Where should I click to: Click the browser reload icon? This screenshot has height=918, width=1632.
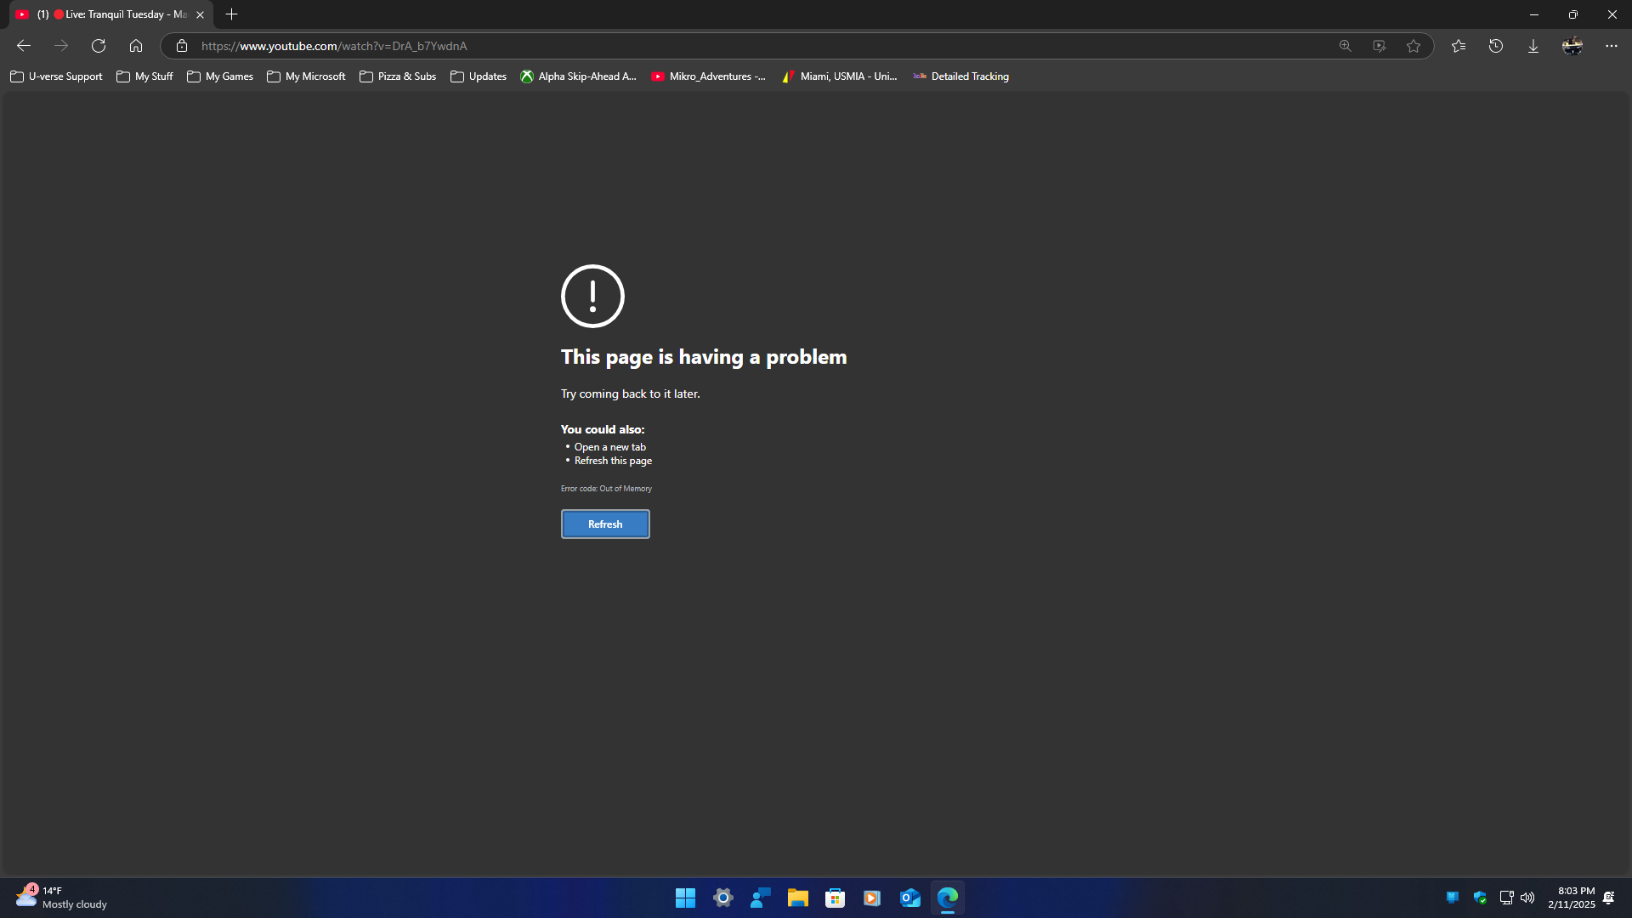coord(99,46)
